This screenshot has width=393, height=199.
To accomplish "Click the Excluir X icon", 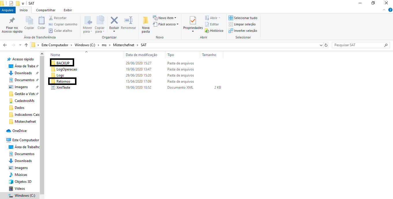I will click(x=114, y=21).
